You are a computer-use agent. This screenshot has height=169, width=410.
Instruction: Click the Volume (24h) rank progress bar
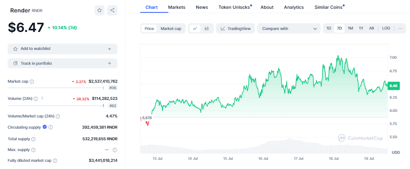click(x=56, y=105)
